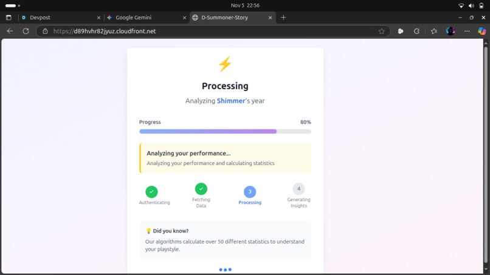This screenshot has height=275, width=490.
Task: Reload the page with the refresh icon
Action: (26, 31)
